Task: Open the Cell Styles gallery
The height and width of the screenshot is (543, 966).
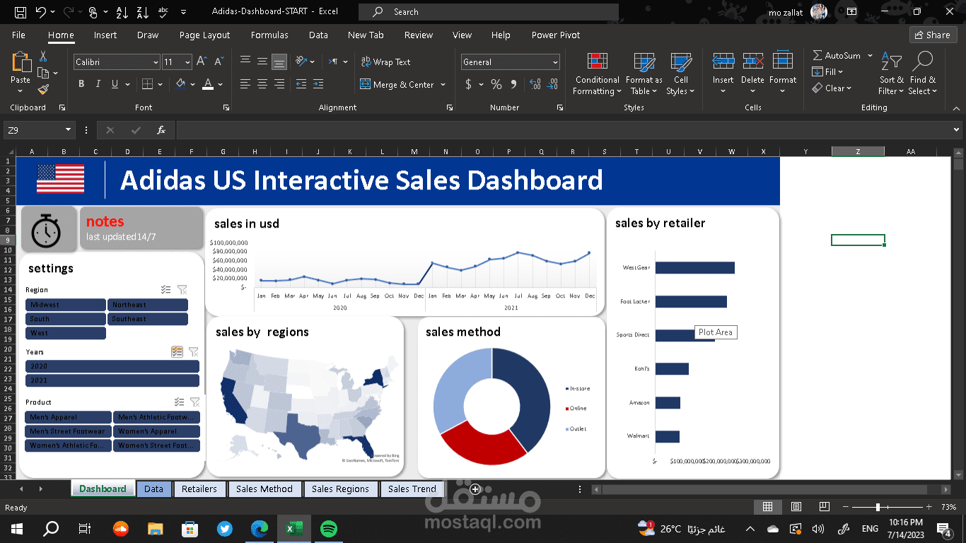Action: (680, 75)
